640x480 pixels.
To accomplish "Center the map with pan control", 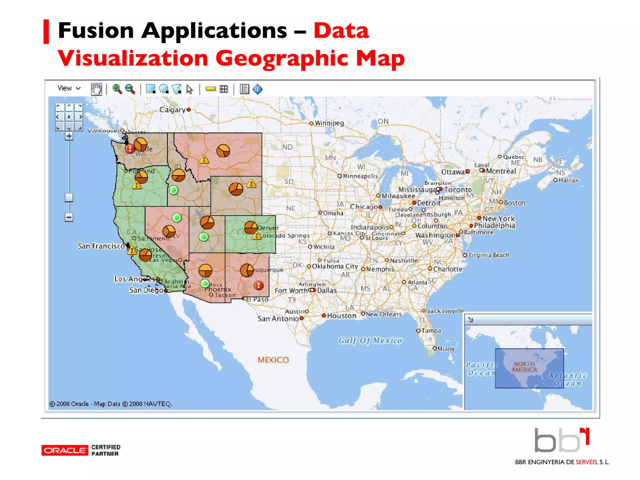I will coord(69,117).
